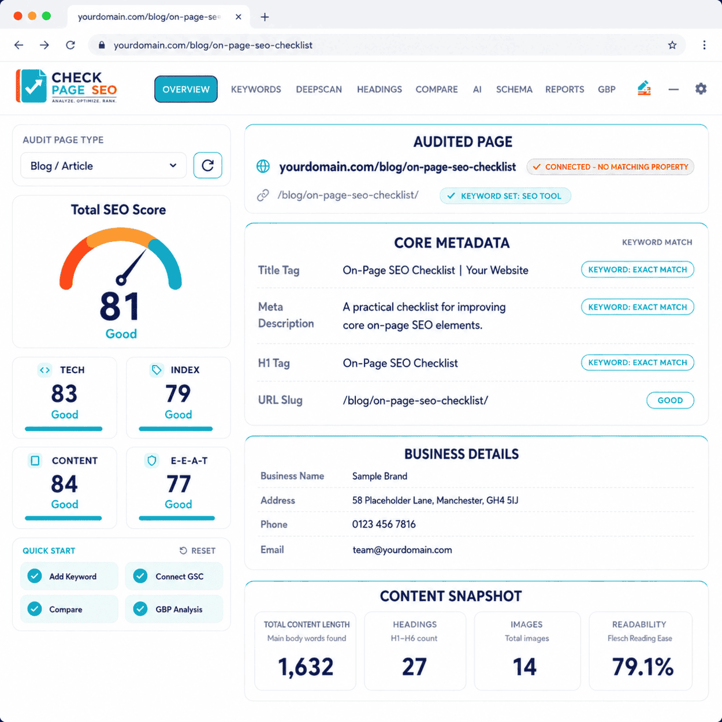
Task: Click the Check Page SEO logo
Action: (x=66, y=86)
